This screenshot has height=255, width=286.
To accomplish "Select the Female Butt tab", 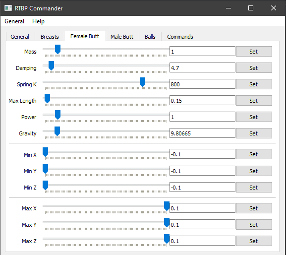I will point(85,36).
